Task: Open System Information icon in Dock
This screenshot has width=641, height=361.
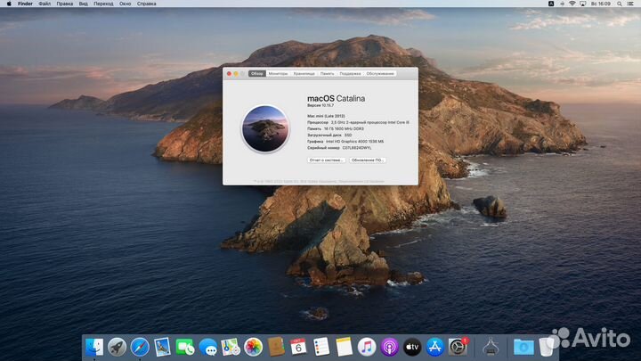Action: coord(491,347)
